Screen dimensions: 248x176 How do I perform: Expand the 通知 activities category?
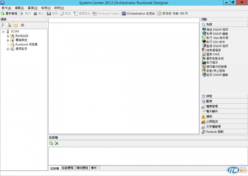(224, 117)
